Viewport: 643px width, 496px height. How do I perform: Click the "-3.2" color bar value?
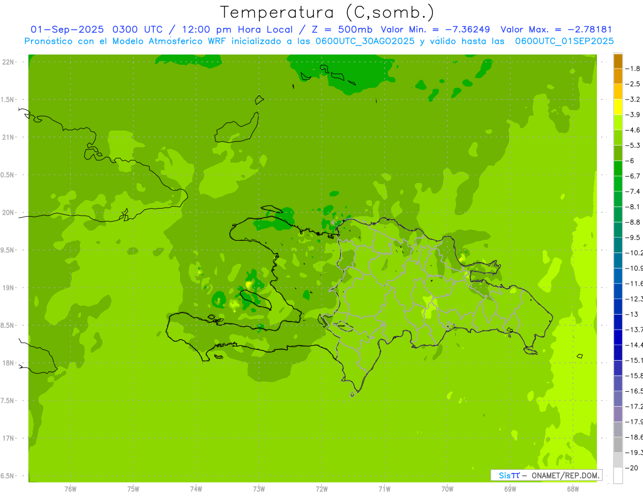(x=633, y=100)
